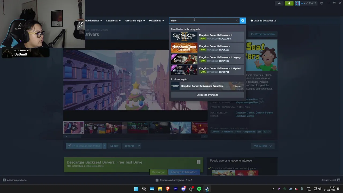The height and width of the screenshot is (193, 343).
Task: Click the Física tag
Action: tap(238, 132)
